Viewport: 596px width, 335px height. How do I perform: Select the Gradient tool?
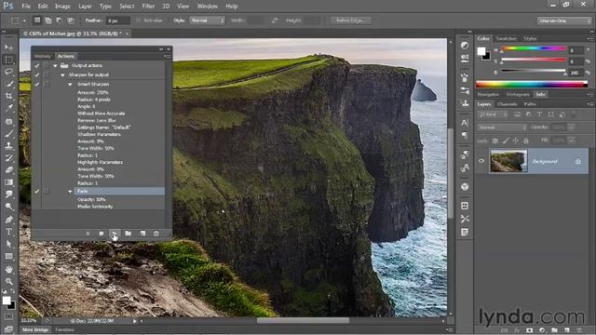coord(8,182)
